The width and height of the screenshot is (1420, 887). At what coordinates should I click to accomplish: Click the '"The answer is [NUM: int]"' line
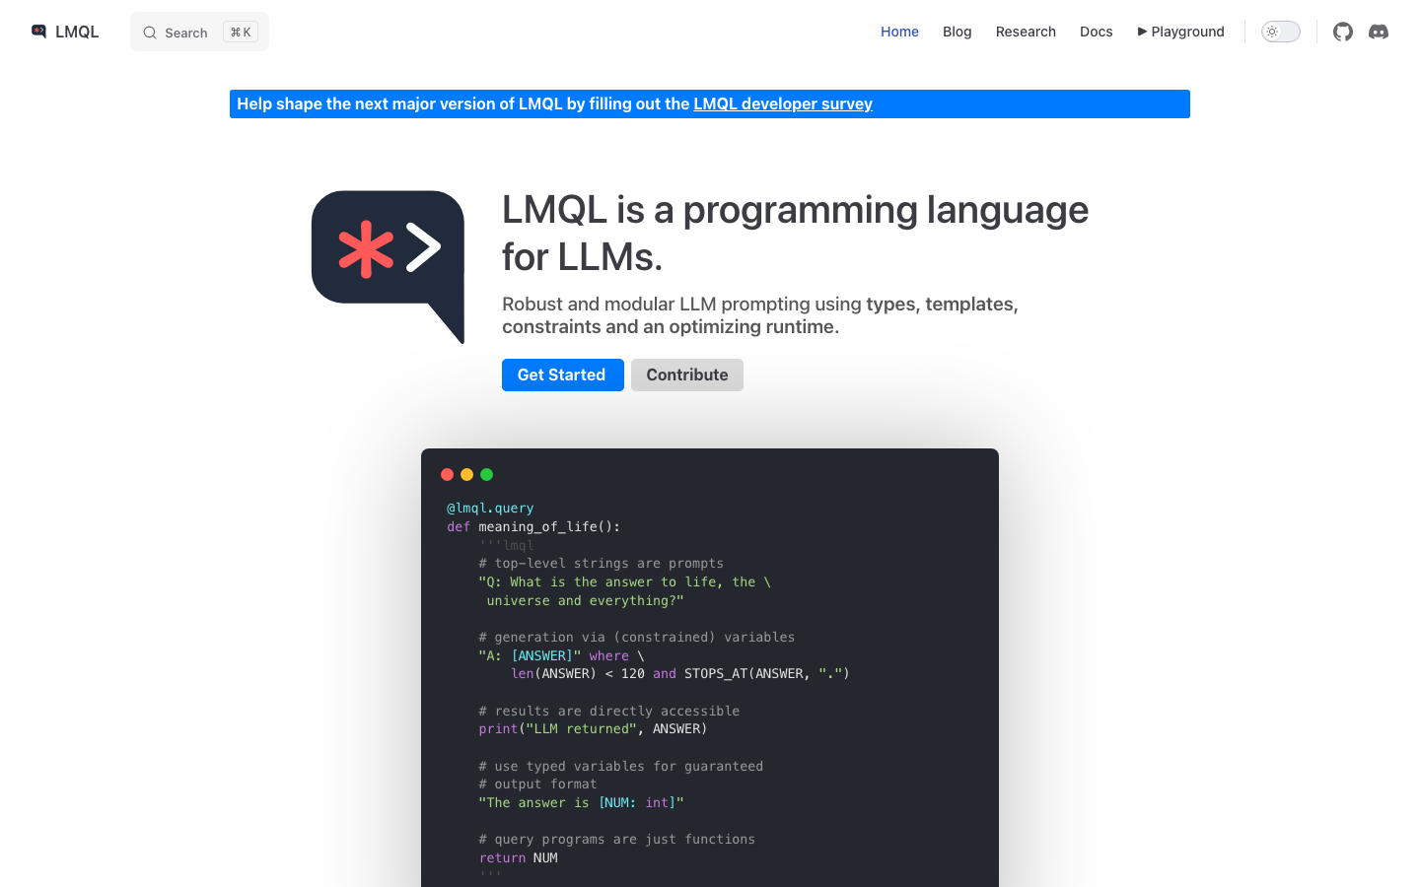[x=581, y=802]
